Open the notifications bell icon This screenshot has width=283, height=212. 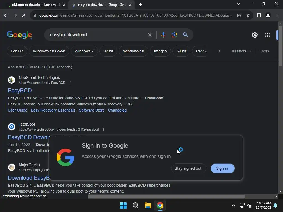pyautogui.click(x=275, y=205)
